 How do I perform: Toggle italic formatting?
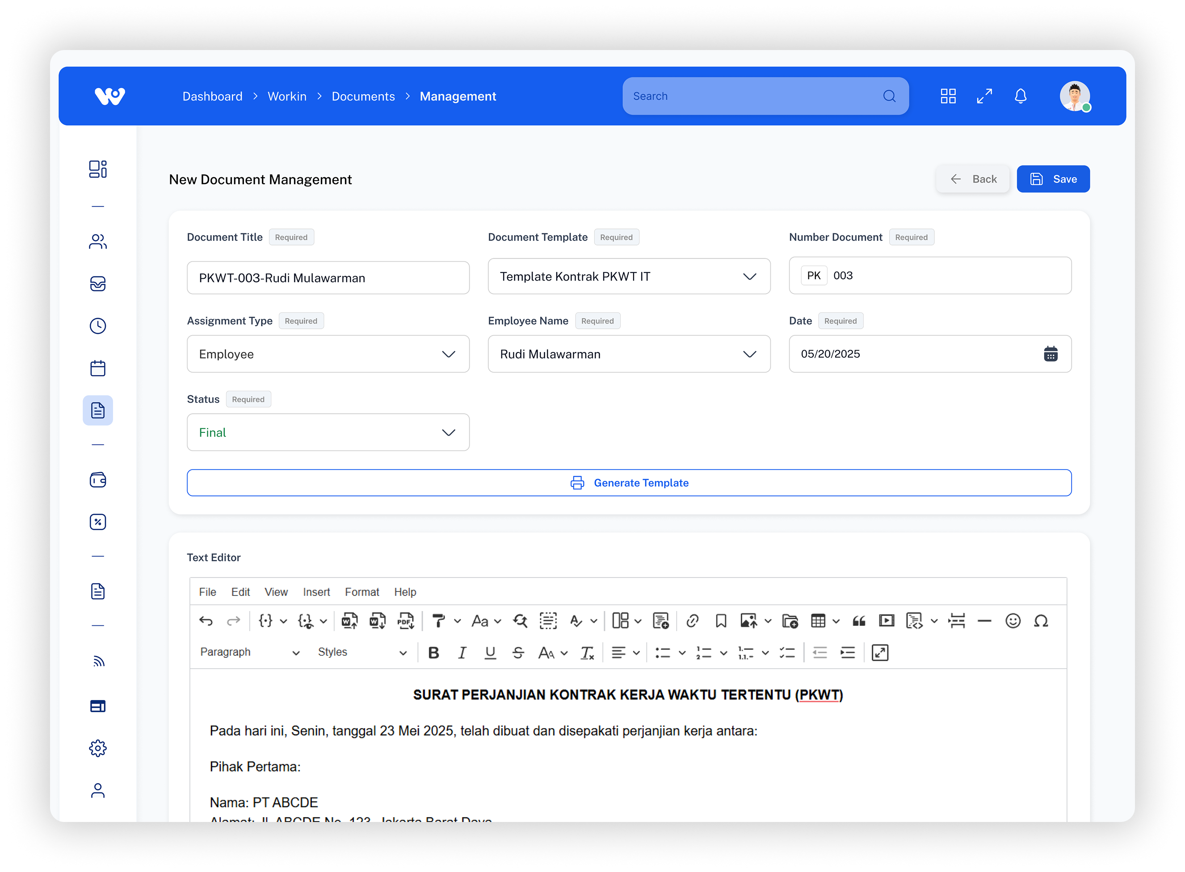(x=462, y=653)
